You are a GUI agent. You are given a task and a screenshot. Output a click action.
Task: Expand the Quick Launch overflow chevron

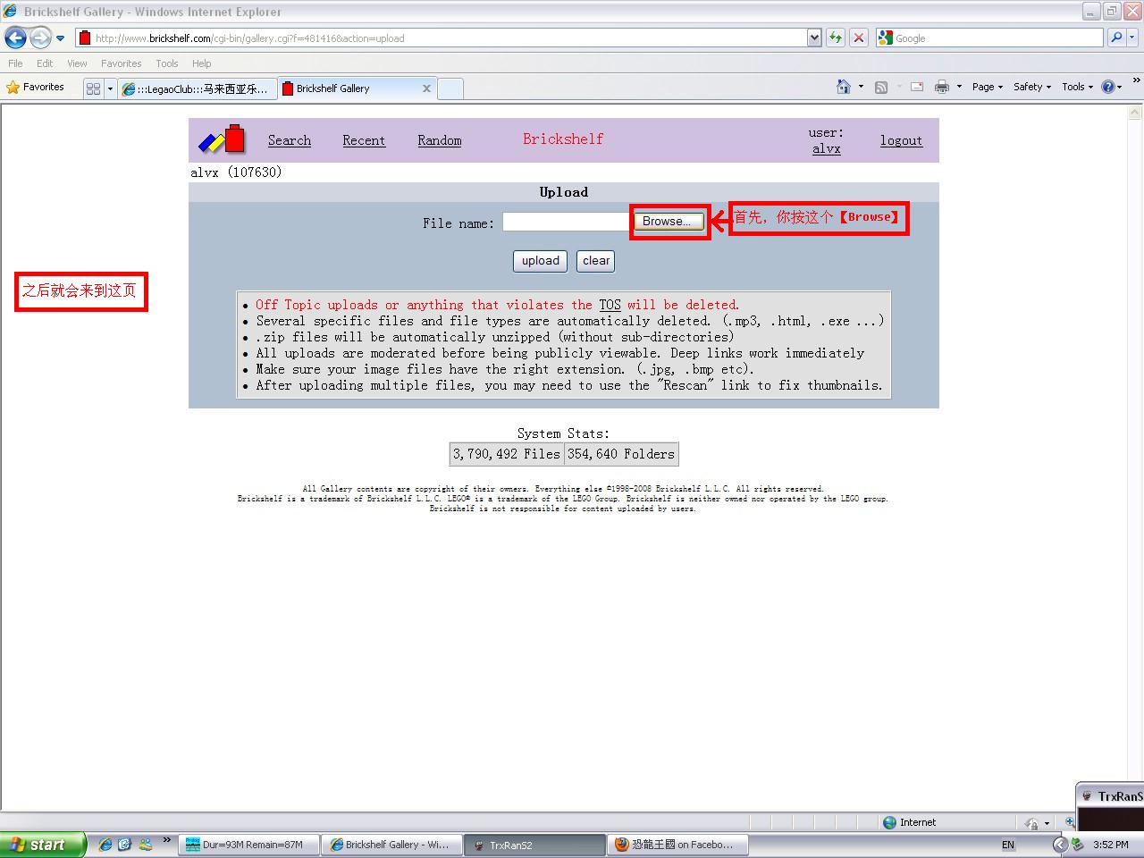pos(166,840)
